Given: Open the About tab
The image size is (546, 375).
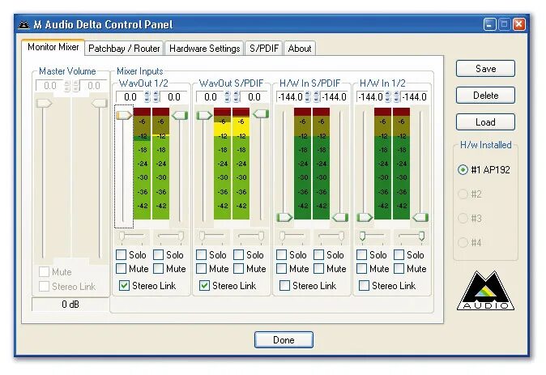Looking at the screenshot, I should pyautogui.click(x=300, y=49).
